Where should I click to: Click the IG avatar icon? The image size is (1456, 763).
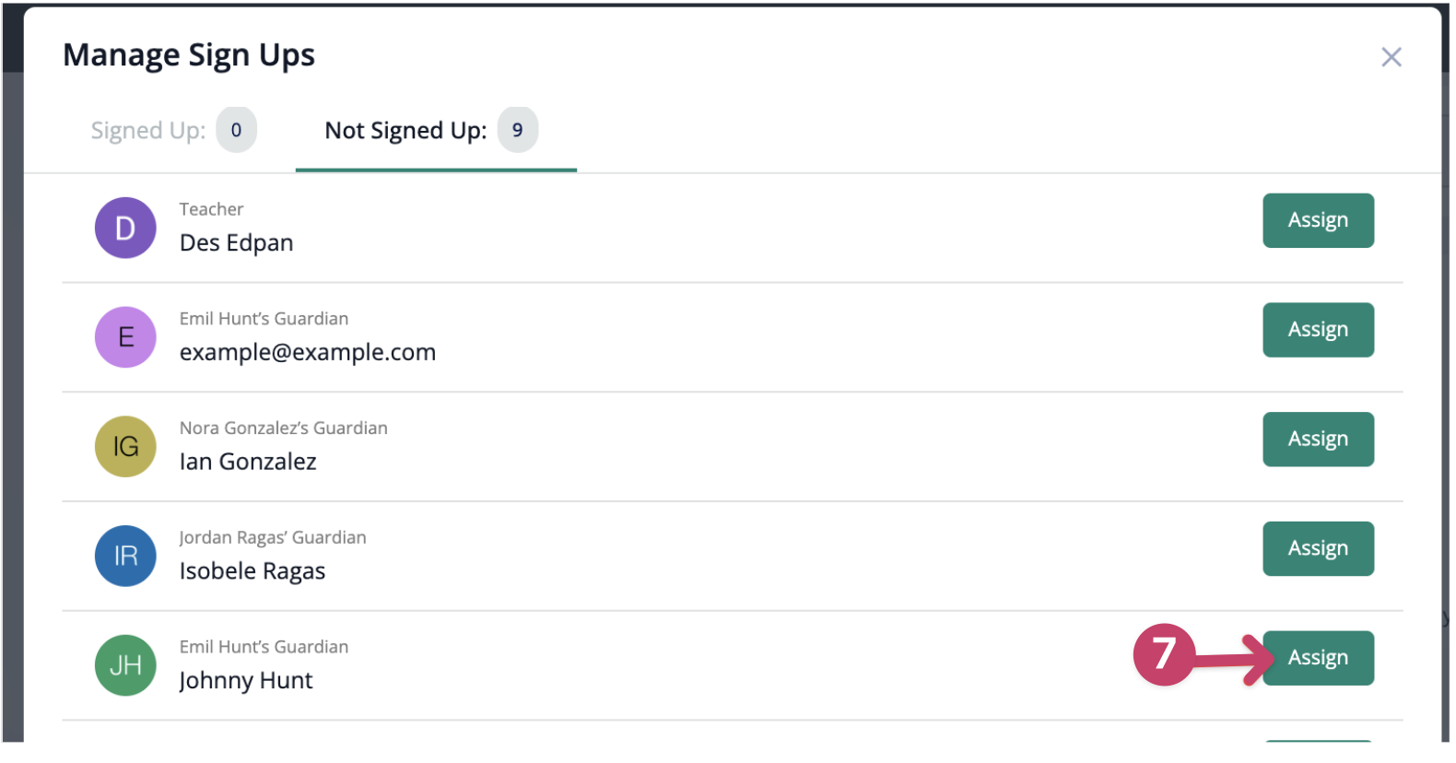[x=125, y=447]
